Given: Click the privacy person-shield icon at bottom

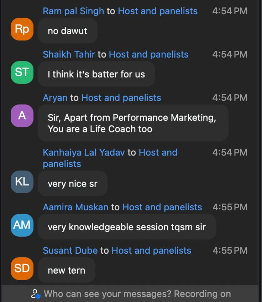Looking at the screenshot, I should coord(36,294).
